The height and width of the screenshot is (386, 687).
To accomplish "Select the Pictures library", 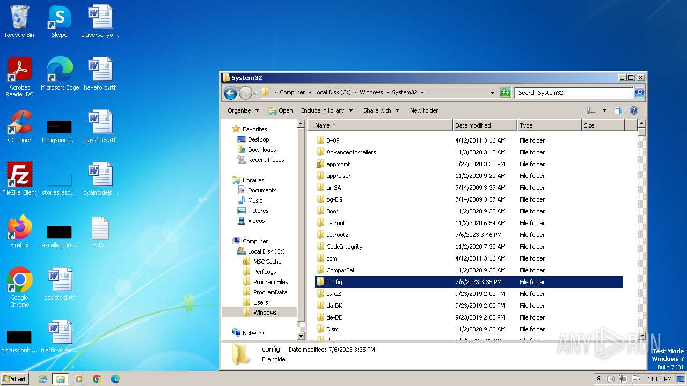I will tap(258, 211).
